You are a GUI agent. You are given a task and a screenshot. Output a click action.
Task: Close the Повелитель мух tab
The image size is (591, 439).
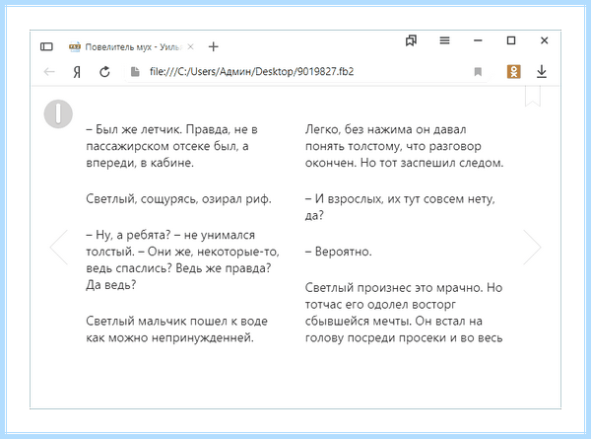click(x=191, y=46)
